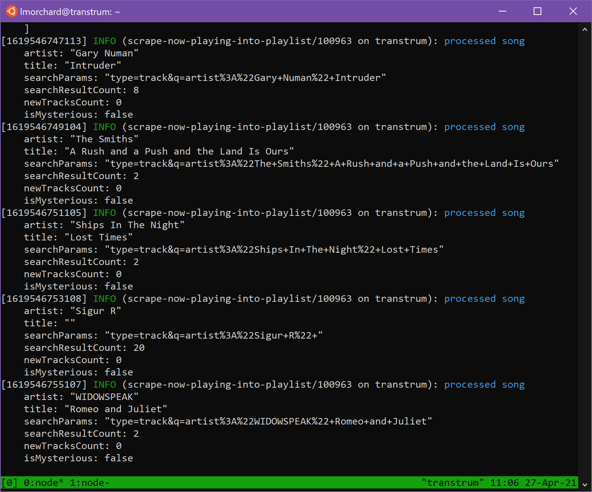
Task: Click the 11:06 time in status bar
Action: 504,483
